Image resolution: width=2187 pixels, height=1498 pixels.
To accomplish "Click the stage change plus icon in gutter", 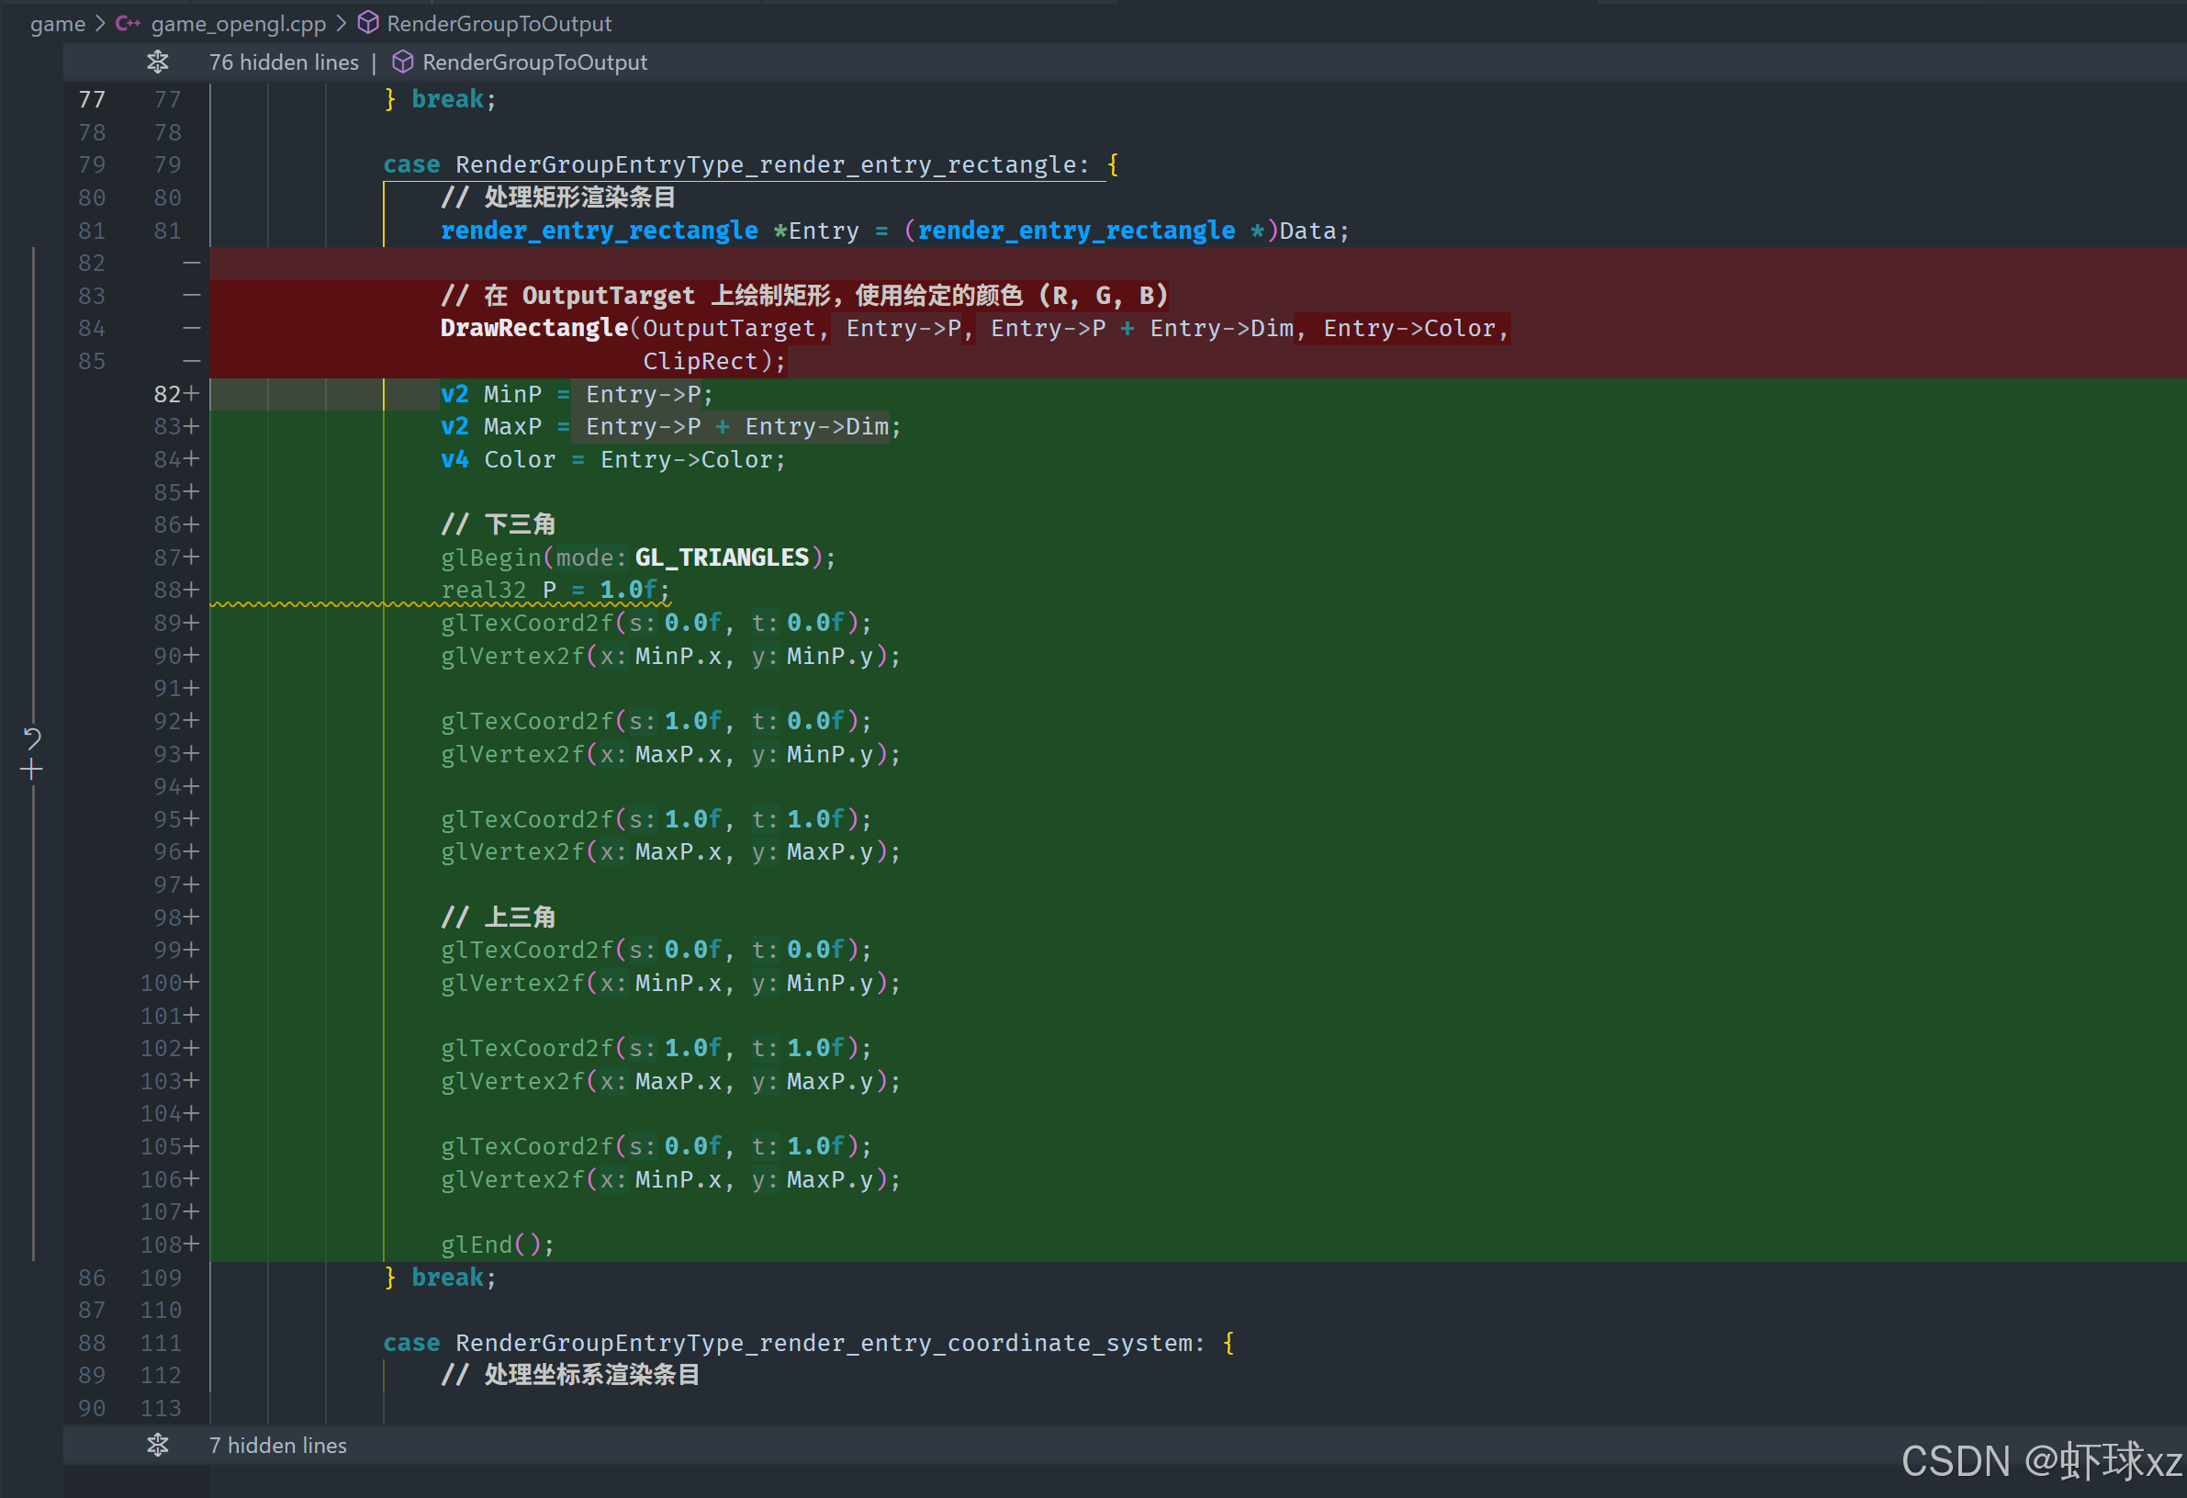I will (32, 771).
